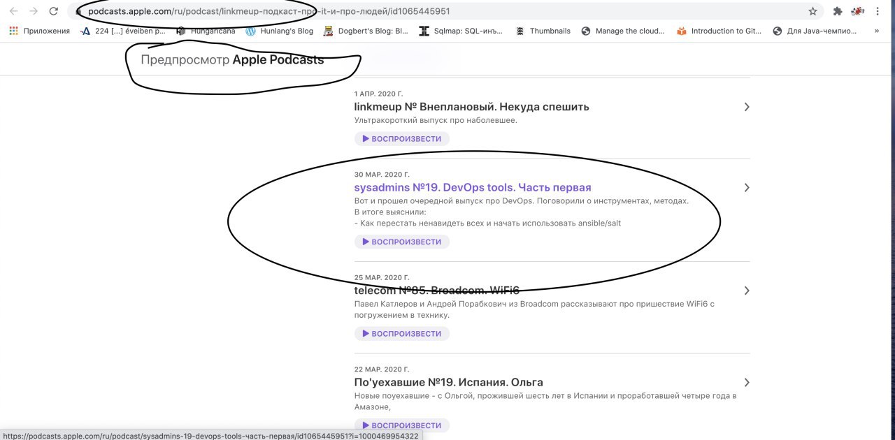Viewport: 895px width, 440px height.
Task: Open episode 'linkmeup № Внеплановый. Некуда спешить'
Action: 472,107
